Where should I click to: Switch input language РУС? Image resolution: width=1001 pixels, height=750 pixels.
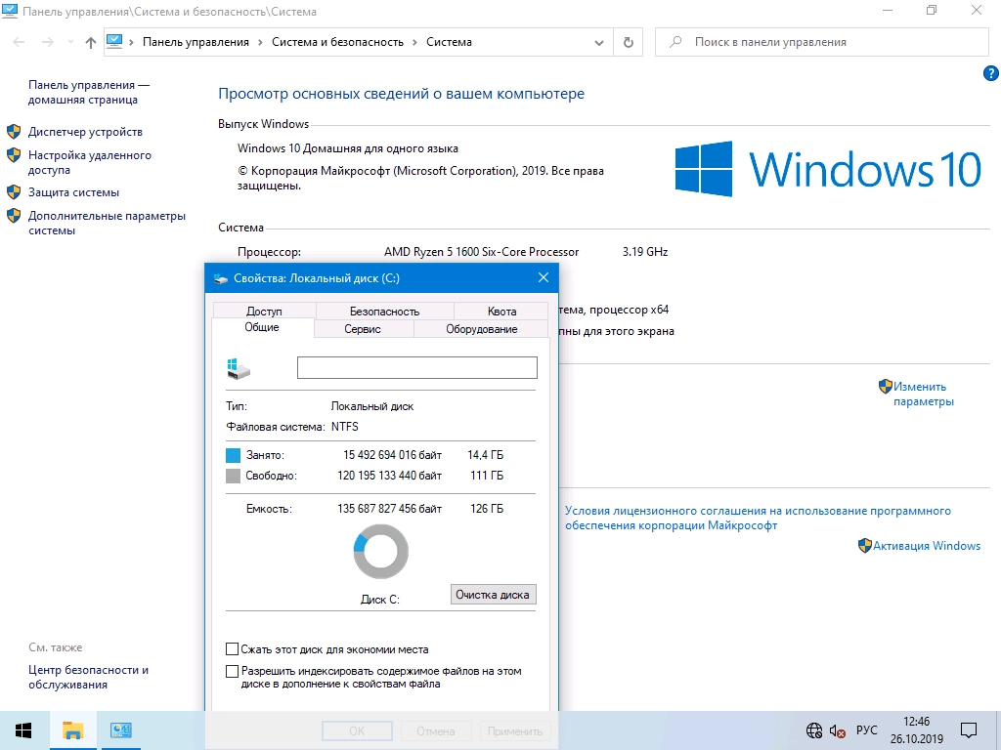pyautogui.click(x=866, y=730)
